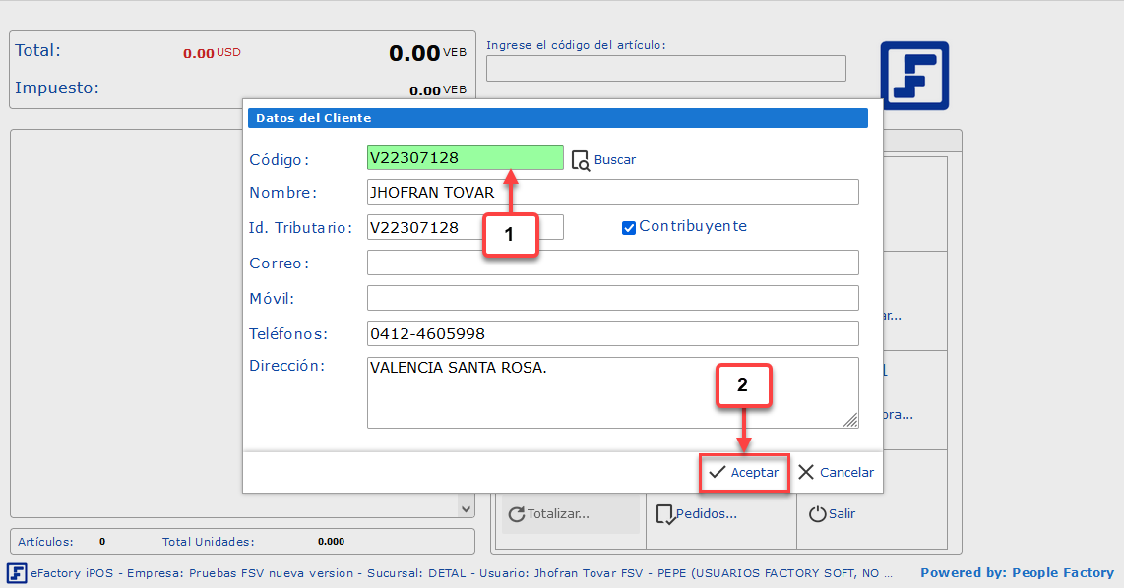Click the Pedidos document icon
Image resolution: width=1124 pixels, height=588 pixels.
coord(664,514)
